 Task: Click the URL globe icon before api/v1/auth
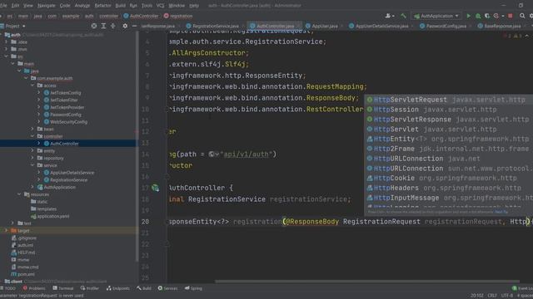pos(212,154)
